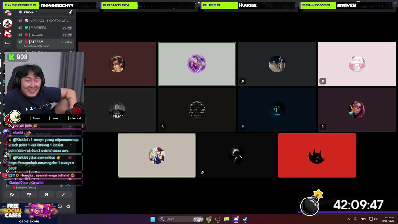
Task: Select purple swirl avatar speaking tile
Action: (x=197, y=64)
